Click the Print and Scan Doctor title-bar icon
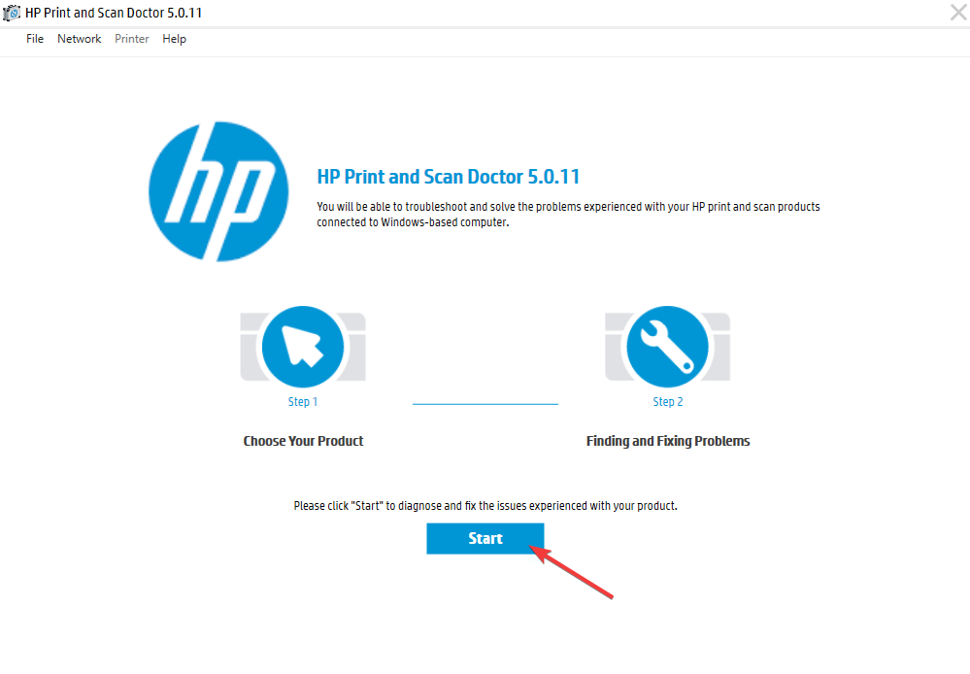 11,13
